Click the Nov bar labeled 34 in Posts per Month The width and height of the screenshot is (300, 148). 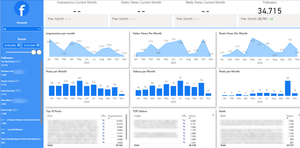[122, 95]
